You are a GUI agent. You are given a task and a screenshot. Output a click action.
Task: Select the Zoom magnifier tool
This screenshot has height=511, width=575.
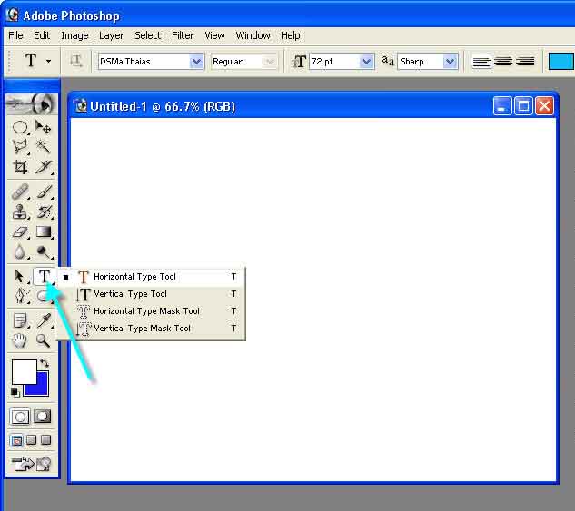pyautogui.click(x=44, y=340)
